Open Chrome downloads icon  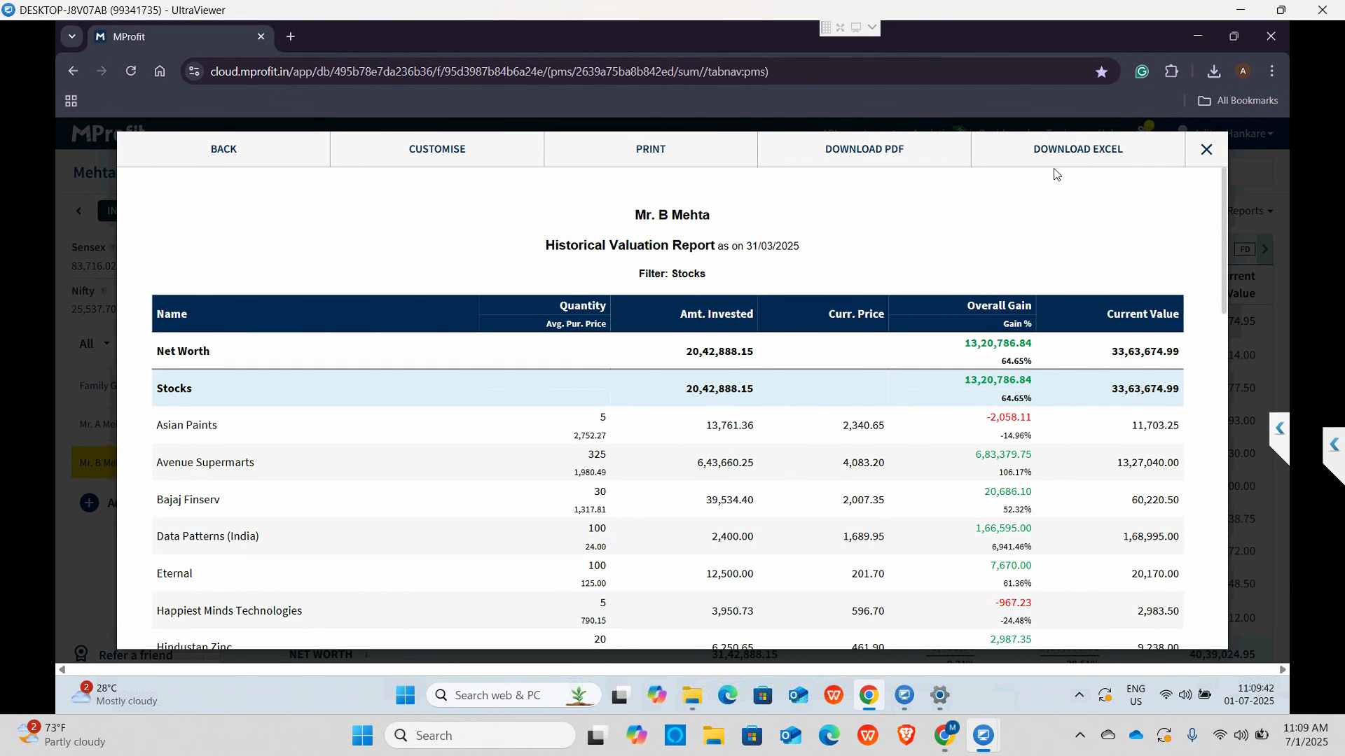coord(1214,71)
